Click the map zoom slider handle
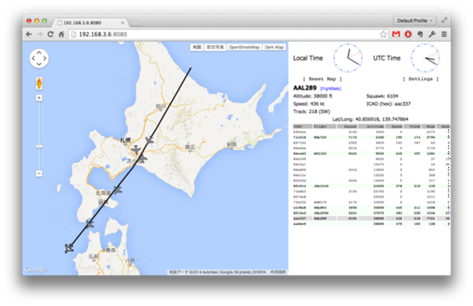 coord(39,146)
